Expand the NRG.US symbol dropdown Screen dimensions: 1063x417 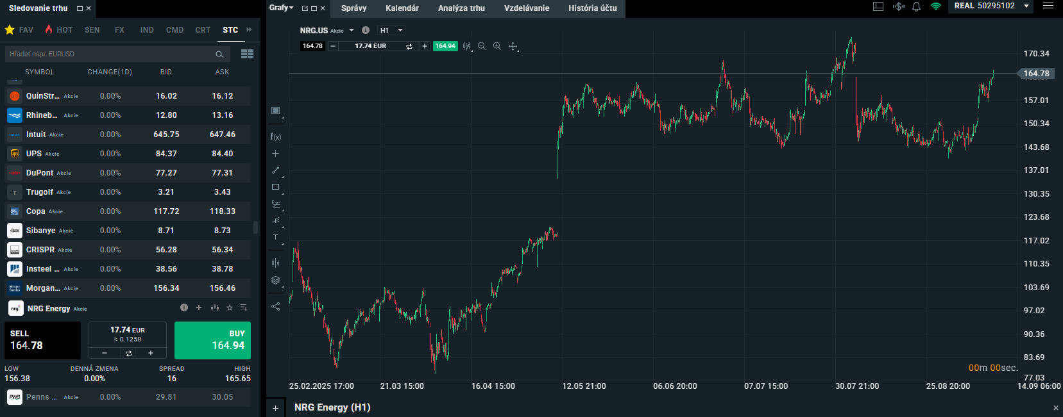coord(352,30)
